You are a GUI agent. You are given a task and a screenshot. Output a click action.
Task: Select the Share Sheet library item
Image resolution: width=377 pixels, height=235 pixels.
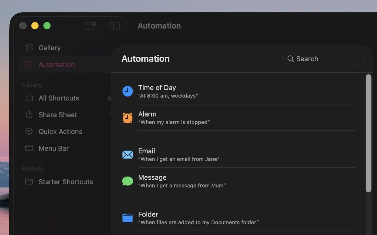pyautogui.click(x=58, y=115)
